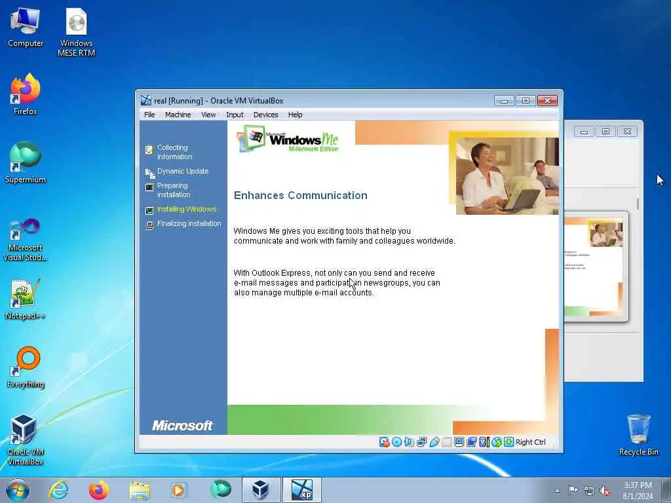Open the Windows Start menu orb
The image size is (671, 503).
(18, 490)
